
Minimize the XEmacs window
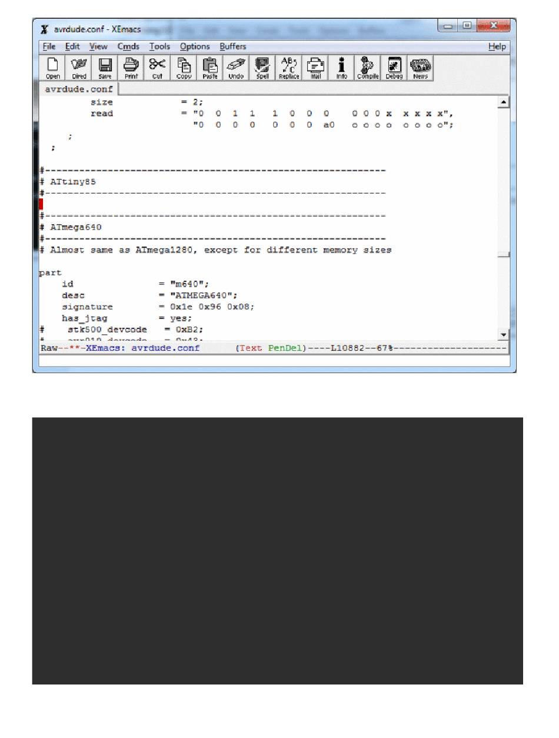[x=449, y=26]
